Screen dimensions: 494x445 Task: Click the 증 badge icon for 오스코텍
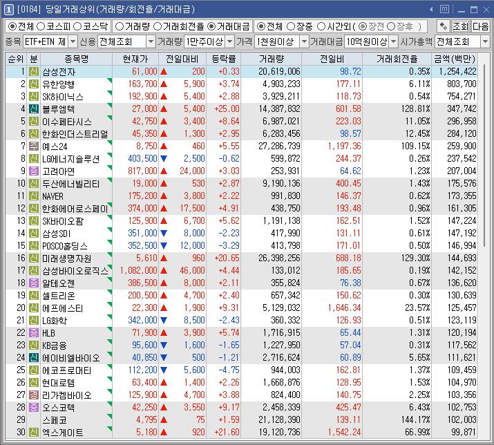34,408
